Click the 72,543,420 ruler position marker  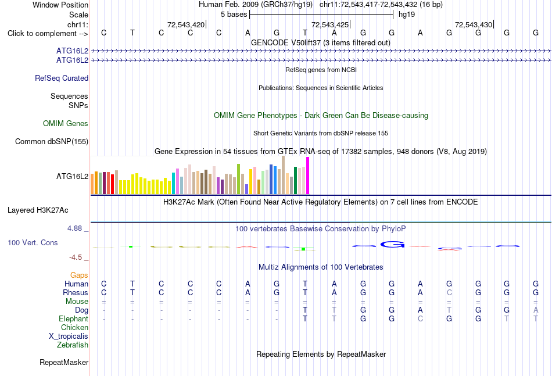[x=186, y=24]
